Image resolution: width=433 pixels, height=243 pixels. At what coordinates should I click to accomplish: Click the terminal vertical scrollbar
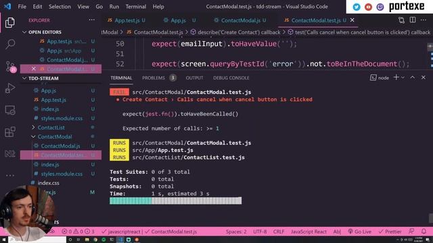(x=430, y=218)
